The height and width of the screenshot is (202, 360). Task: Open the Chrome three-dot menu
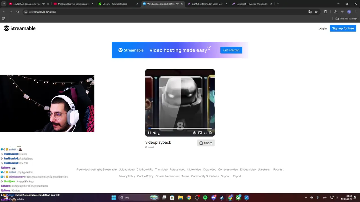[356, 12]
